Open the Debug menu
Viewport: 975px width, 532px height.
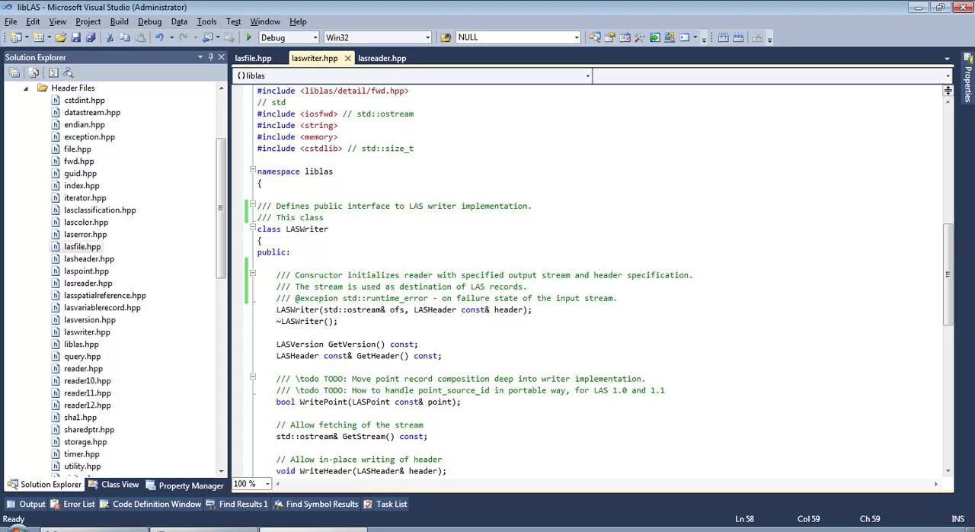(x=149, y=21)
